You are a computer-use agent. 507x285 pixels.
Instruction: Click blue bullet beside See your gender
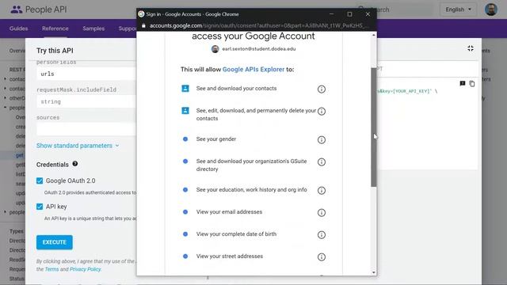tap(185, 139)
